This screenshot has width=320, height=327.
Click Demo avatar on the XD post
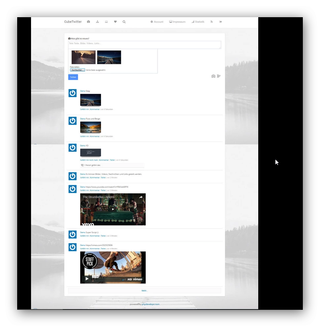click(x=73, y=148)
